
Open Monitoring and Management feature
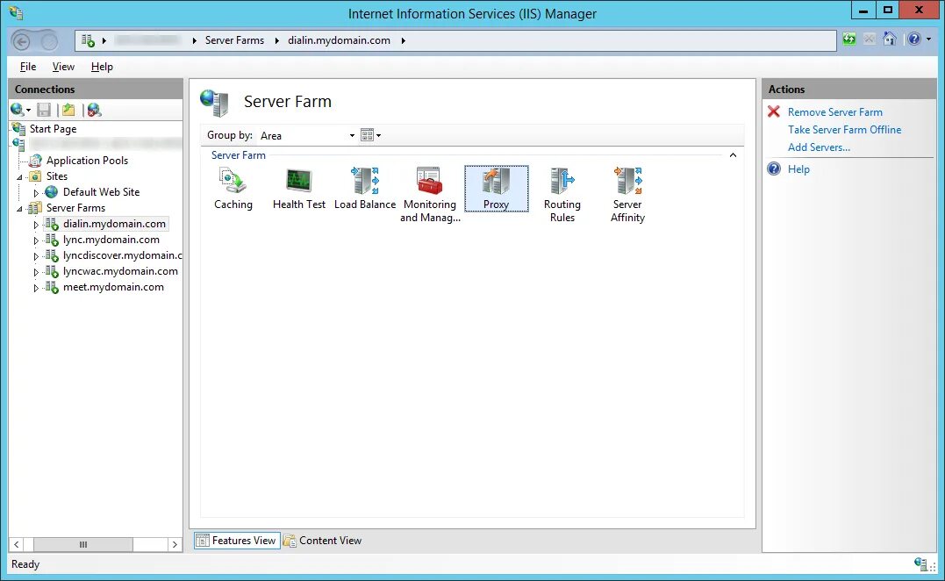(x=430, y=195)
